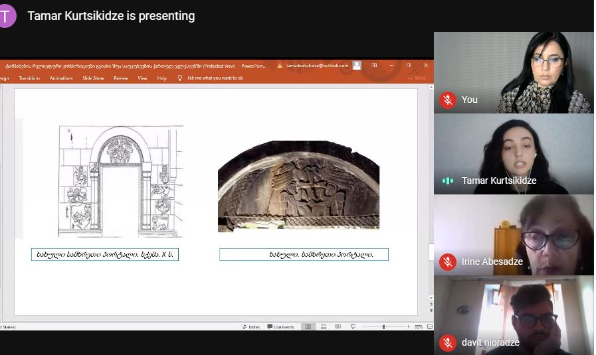
Task: Open the Notes pane in status bar
Action: click(251, 326)
